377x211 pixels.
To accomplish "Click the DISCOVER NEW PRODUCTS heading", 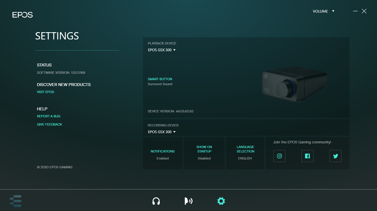I will (64, 85).
